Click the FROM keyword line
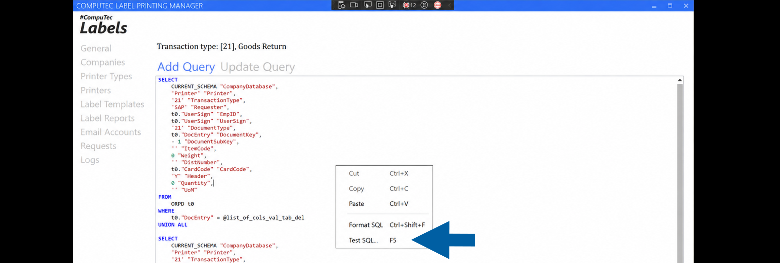Screen dimensions: 780x263 pos(165,197)
